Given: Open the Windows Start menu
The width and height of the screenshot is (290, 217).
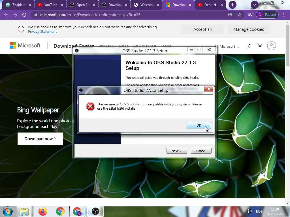Looking at the screenshot, I should coord(8,211).
